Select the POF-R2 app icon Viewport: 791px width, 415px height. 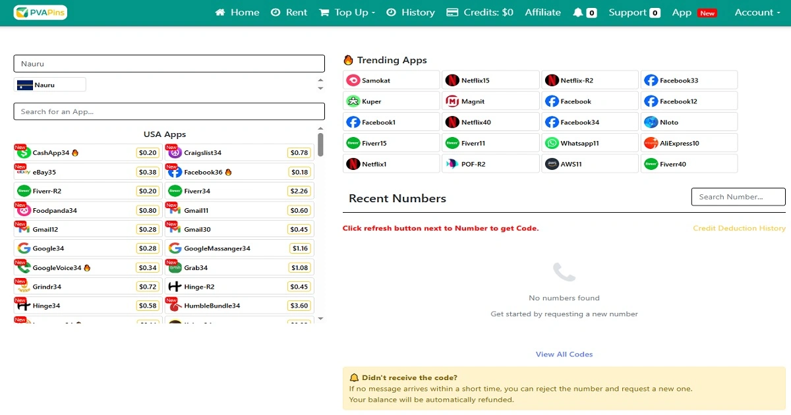pyautogui.click(x=452, y=164)
